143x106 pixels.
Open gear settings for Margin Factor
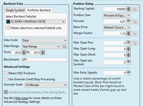135,34
